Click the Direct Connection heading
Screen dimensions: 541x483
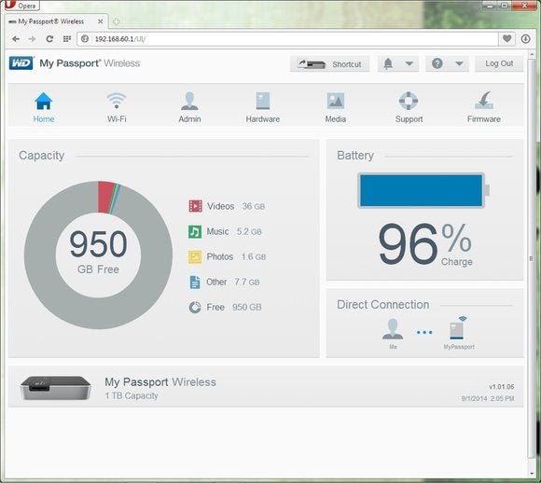coord(383,305)
